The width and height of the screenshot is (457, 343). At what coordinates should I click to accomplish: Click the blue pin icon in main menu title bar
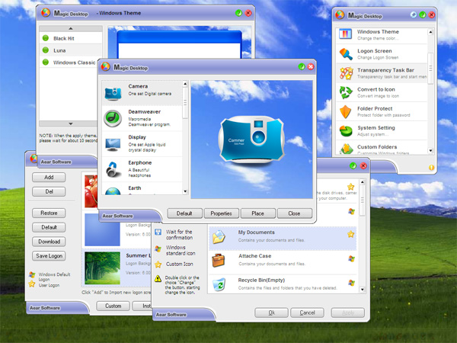[x=414, y=14]
